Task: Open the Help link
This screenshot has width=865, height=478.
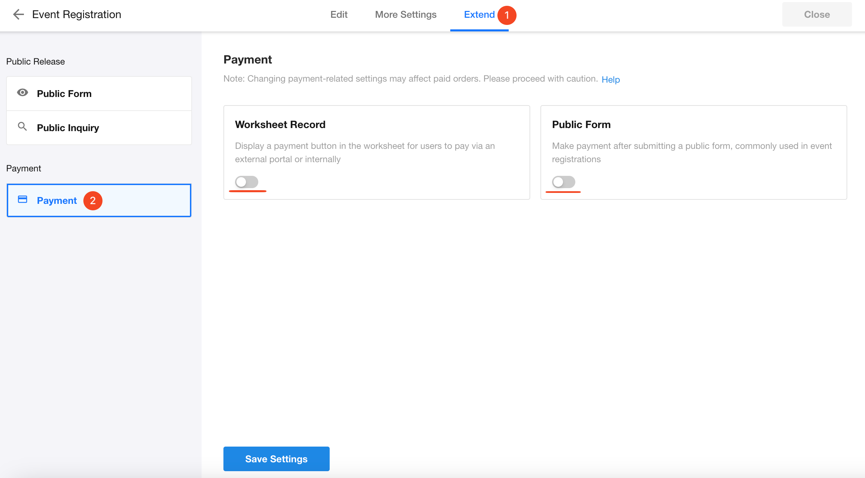Action: click(x=611, y=80)
